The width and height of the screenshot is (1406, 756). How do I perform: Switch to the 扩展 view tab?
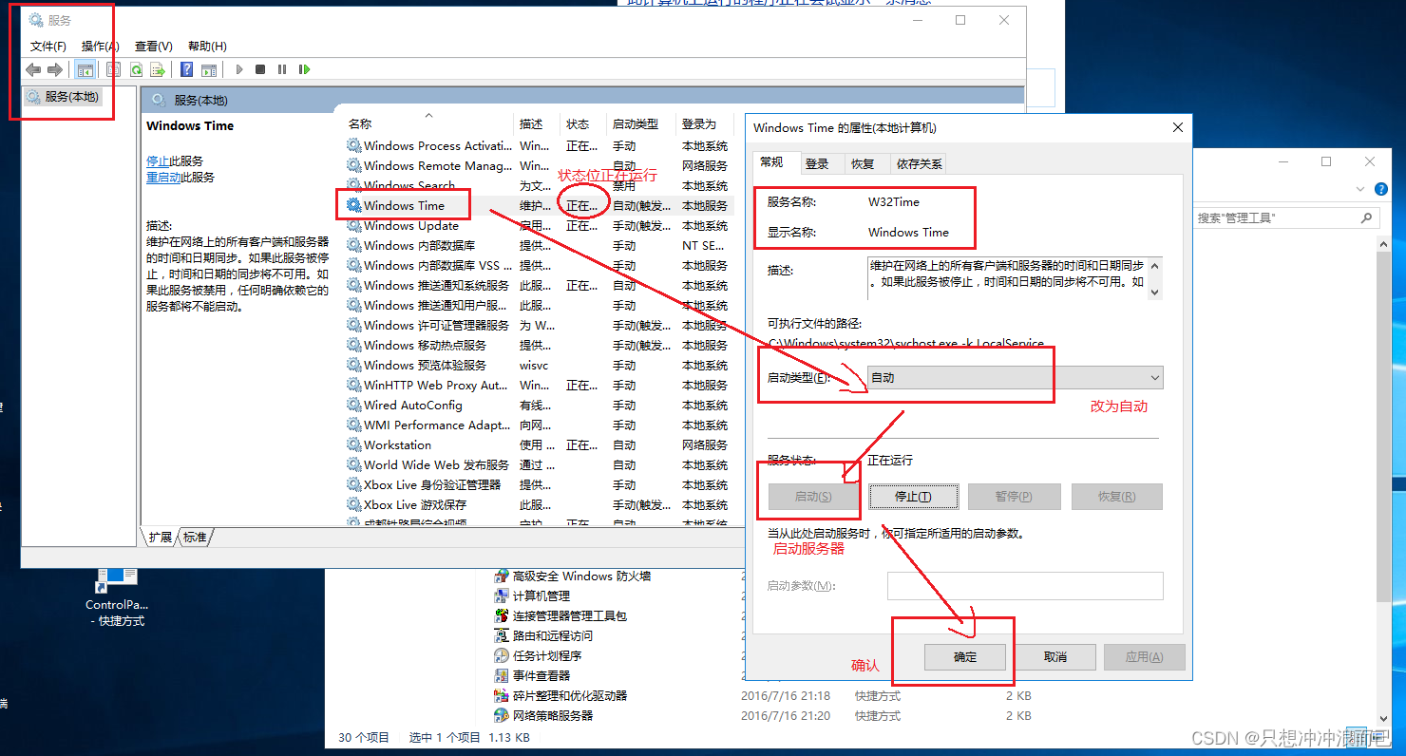[161, 538]
